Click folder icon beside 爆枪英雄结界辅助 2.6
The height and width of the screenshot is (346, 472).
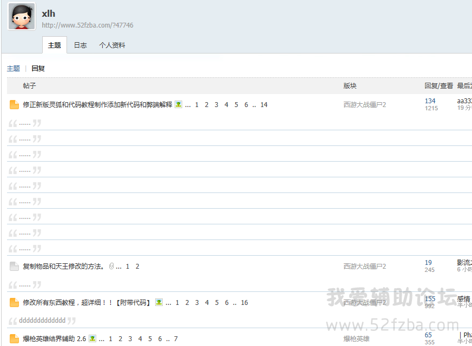coord(14,339)
